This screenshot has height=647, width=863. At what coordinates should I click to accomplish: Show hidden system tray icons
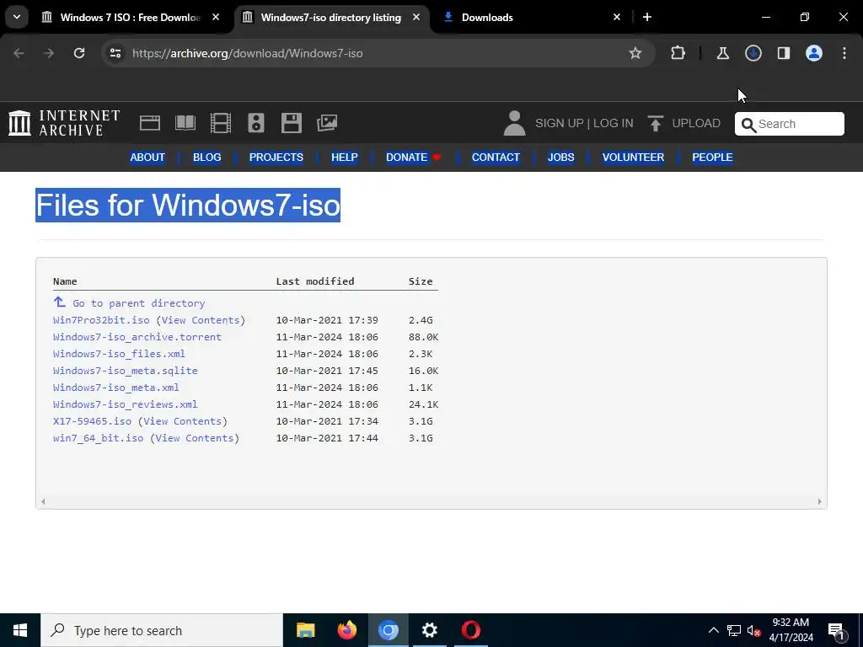(x=713, y=630)
